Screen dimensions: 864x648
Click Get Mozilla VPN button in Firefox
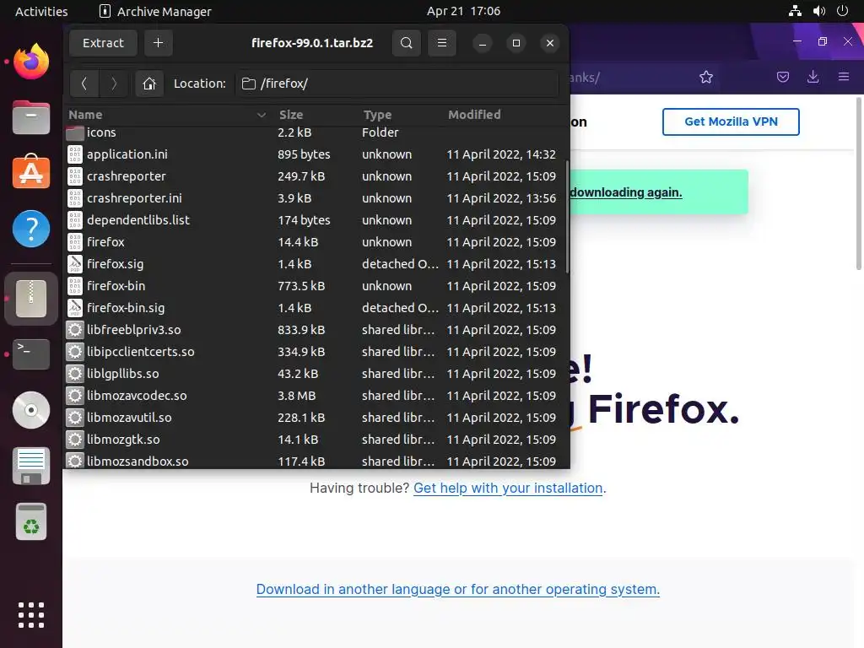pyautogui.click(x=731, y=121)
